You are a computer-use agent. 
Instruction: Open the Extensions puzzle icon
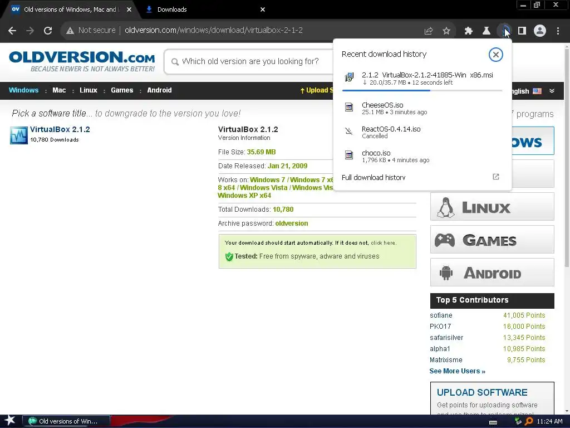[x=469, y=31]
